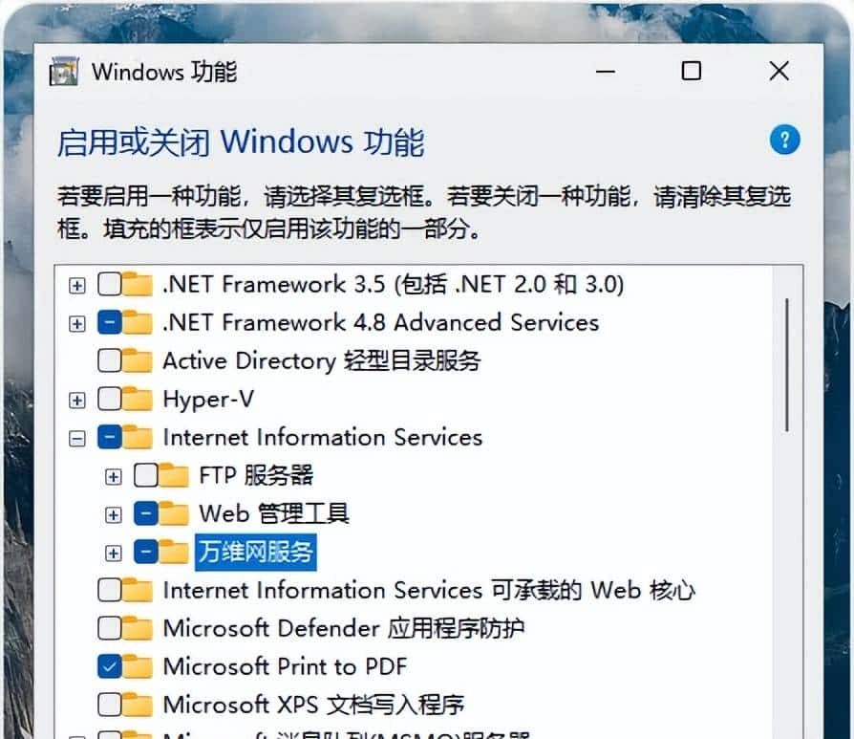Expand .NET Framework 4.8 Advanced Services
This screenshot has height=739, width=854.
76,323
